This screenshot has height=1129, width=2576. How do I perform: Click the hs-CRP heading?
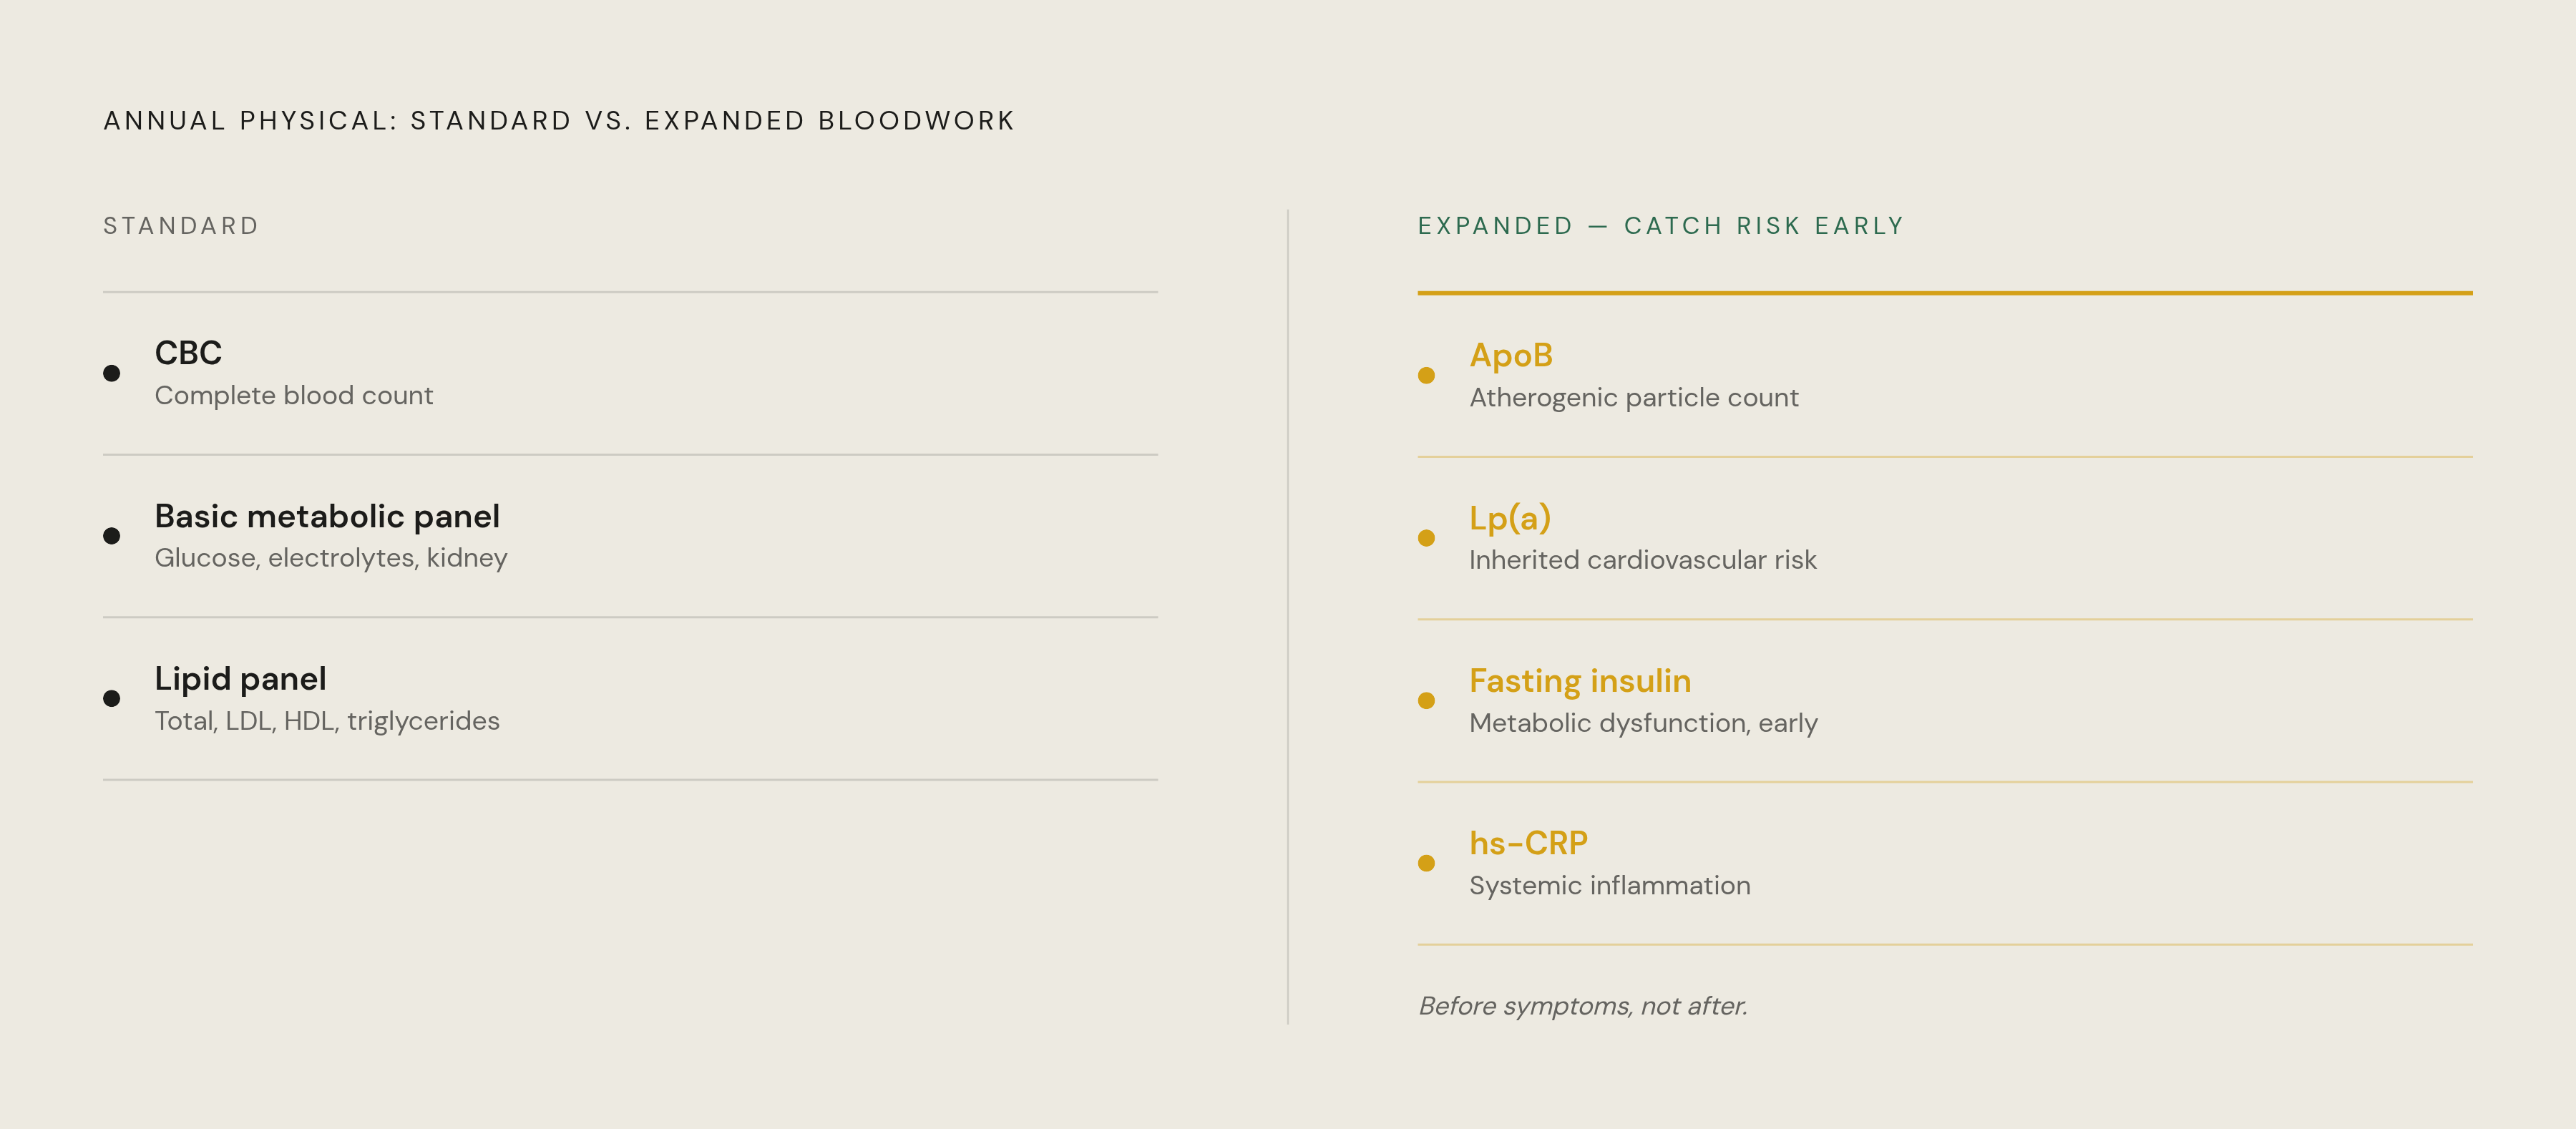pyautogui.click(x=1528, y=843)
